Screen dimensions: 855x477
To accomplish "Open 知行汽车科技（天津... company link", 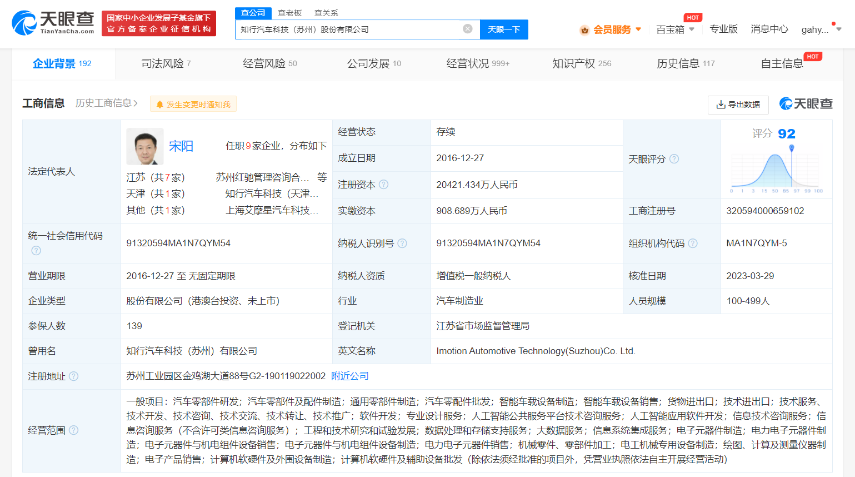I will 272,194.
